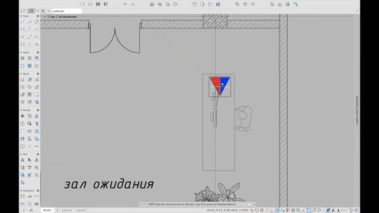379x213 pixels.
Task: Select the Mirror triangle tool in Modify panel
Action: click(37, 116)
